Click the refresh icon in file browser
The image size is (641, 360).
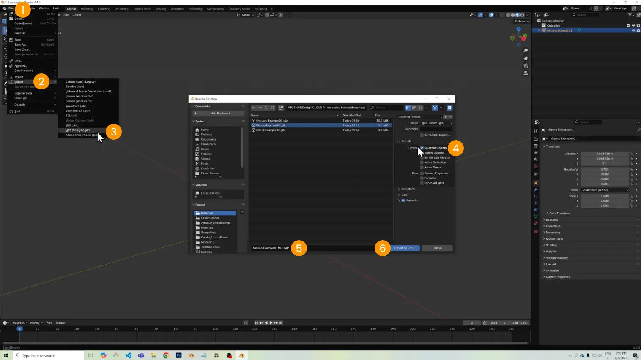click(x=272, y=108)
